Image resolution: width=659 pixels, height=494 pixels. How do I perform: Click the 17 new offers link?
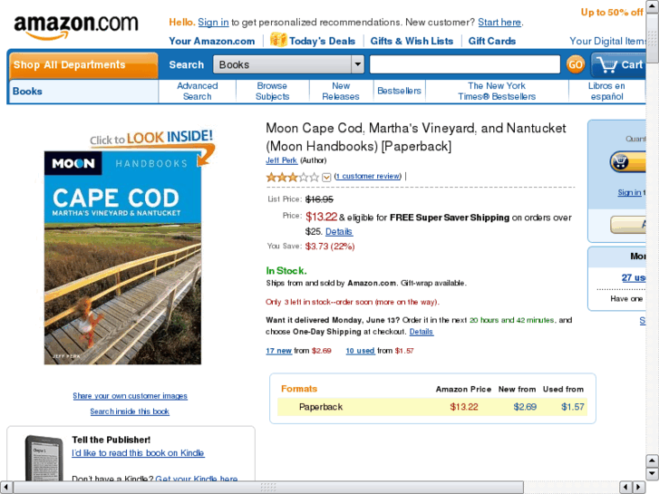pos(278,351)
